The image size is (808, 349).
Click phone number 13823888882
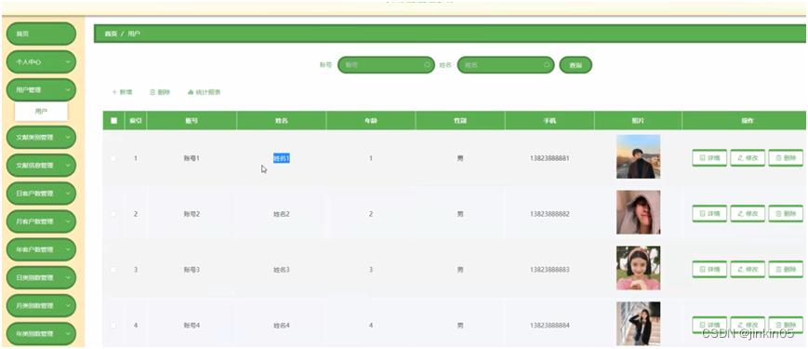pos(550,214)
